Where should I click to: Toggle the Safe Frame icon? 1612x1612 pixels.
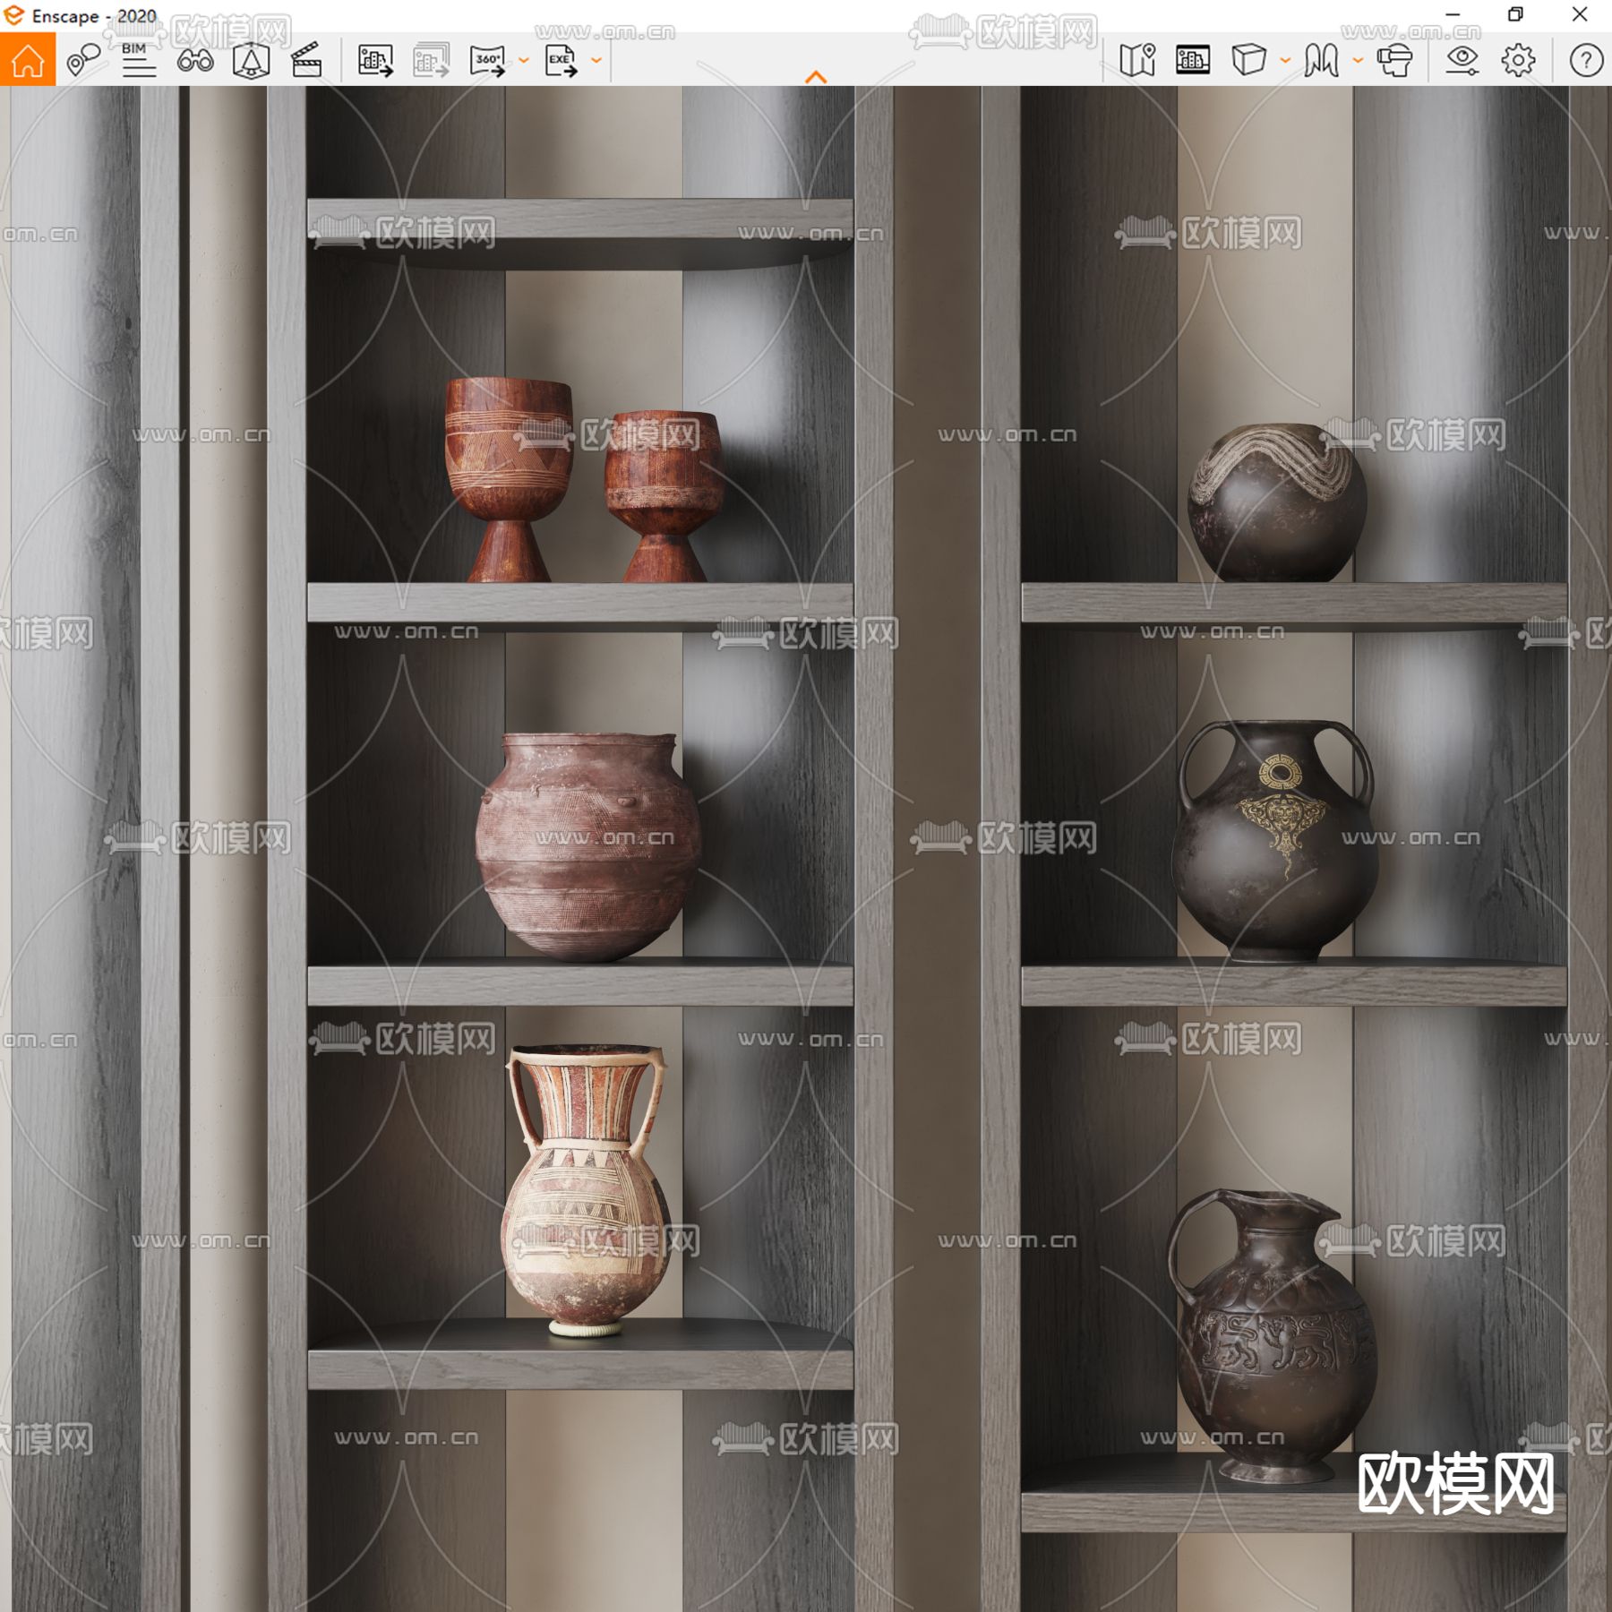click(1193, 60)
